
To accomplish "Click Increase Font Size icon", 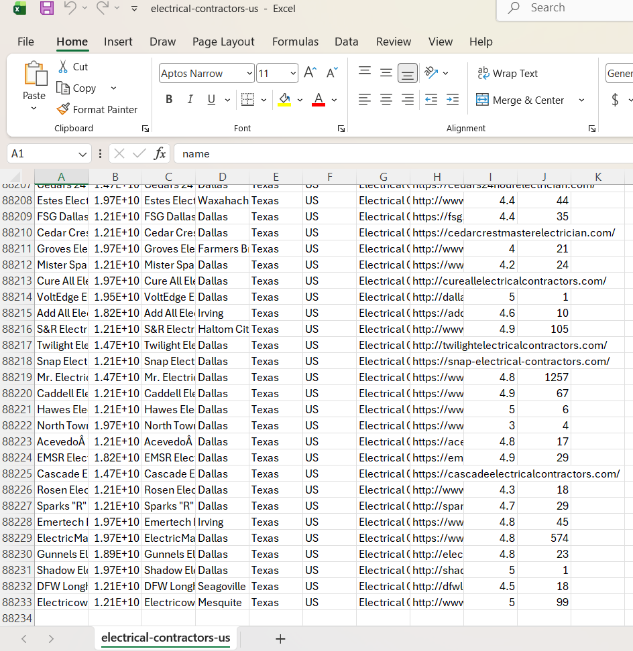I will (310, 72).
